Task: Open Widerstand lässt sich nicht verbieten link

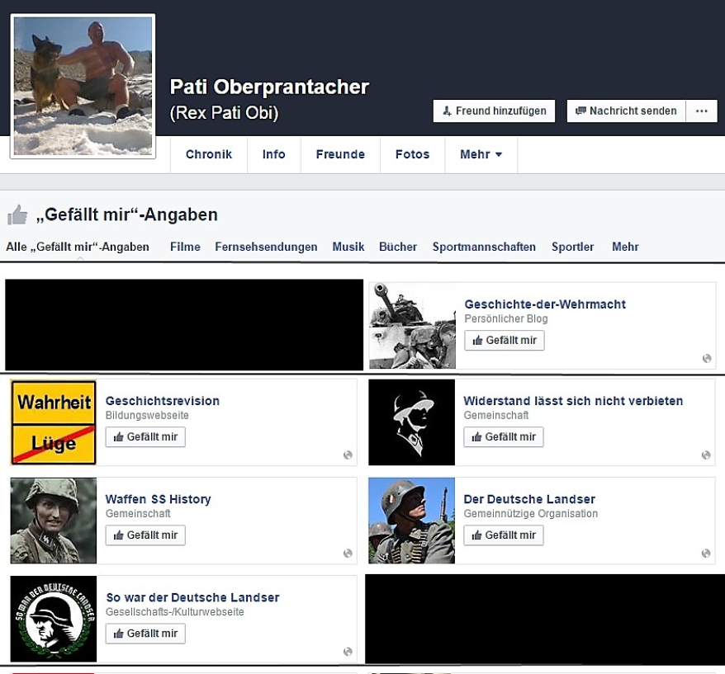Action: coord(573,401)
